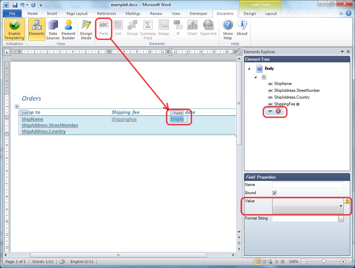This screenshot has height=268, width=355.
Task: Click the Enable Templating button
Action: point(14,29)
